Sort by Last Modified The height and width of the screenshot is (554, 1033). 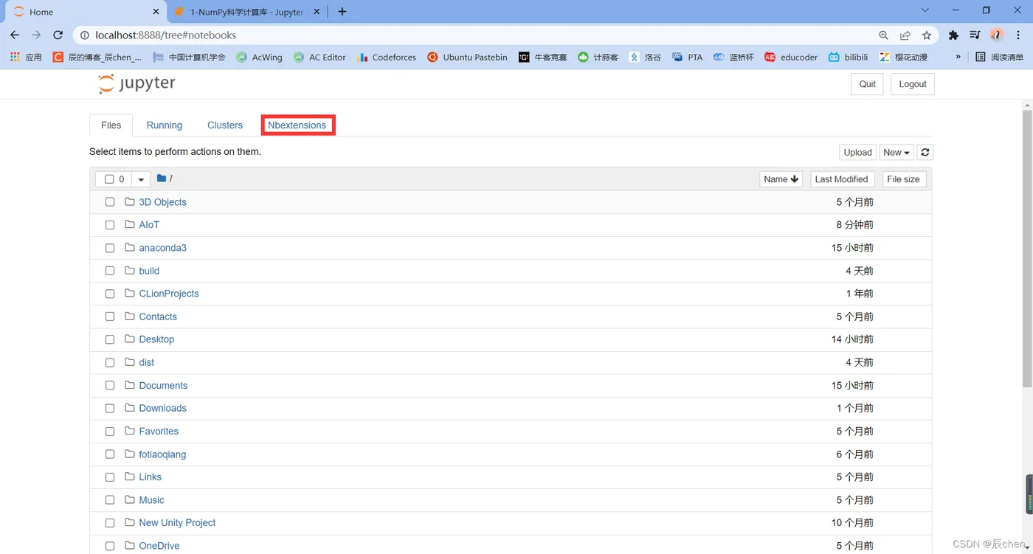point(841,179)
